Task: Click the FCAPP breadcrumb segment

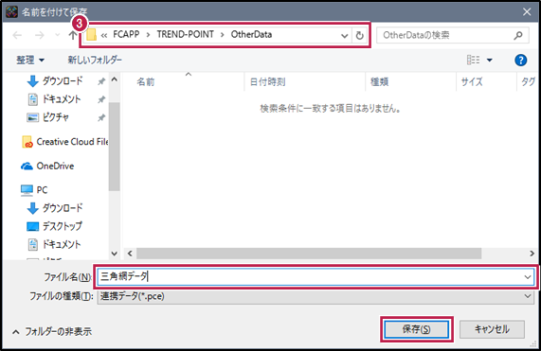Action: [126, 34]
